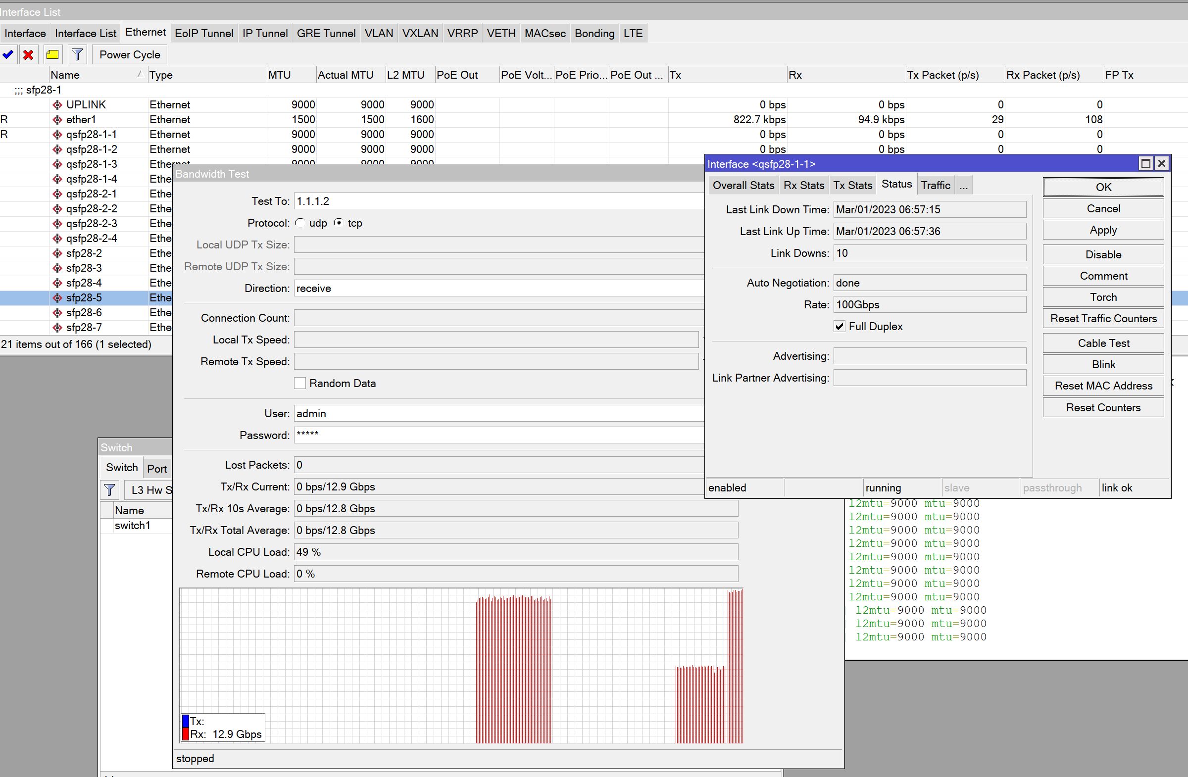Switch to the Interface tab
Image resolution: width=1188 pixels, height=777 pixels.
pos(25,34)
